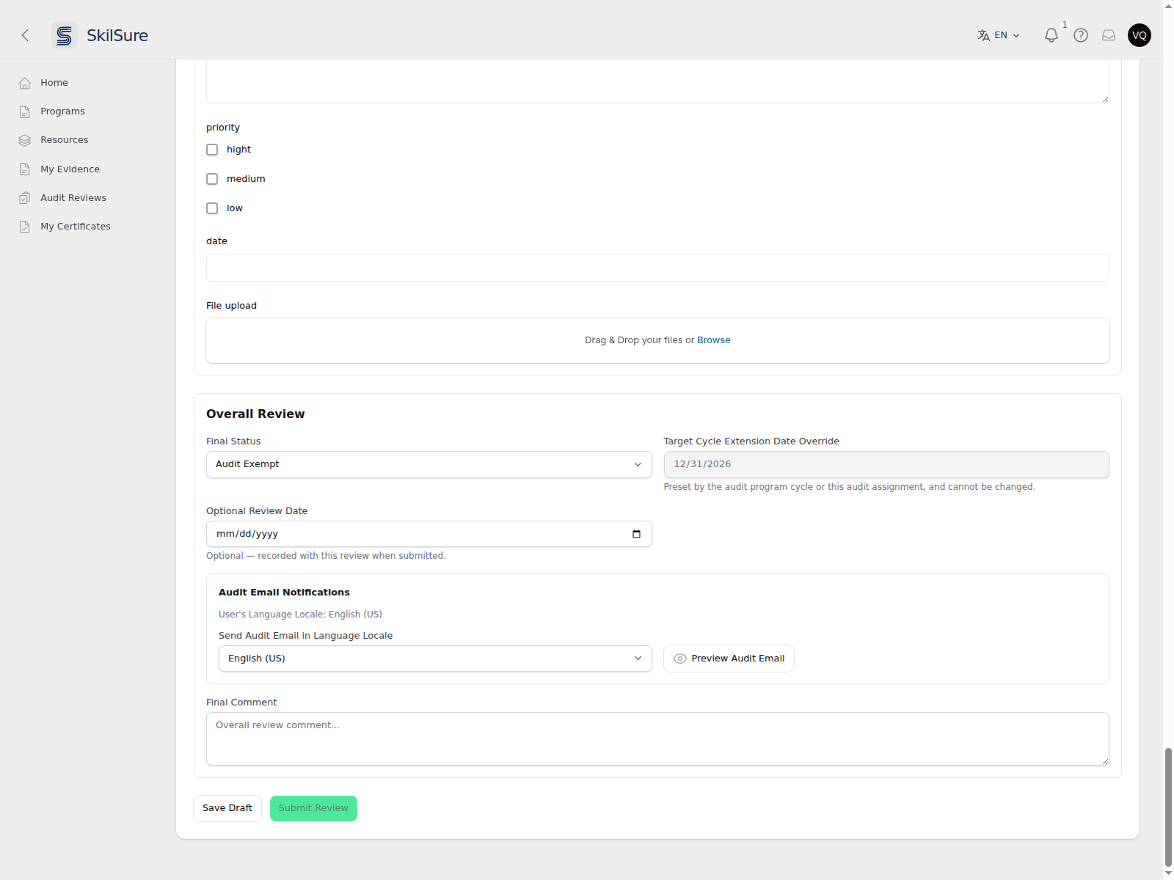Click the Final Comment text area
The image size is (1174, 880).
(x=657, y=739)
